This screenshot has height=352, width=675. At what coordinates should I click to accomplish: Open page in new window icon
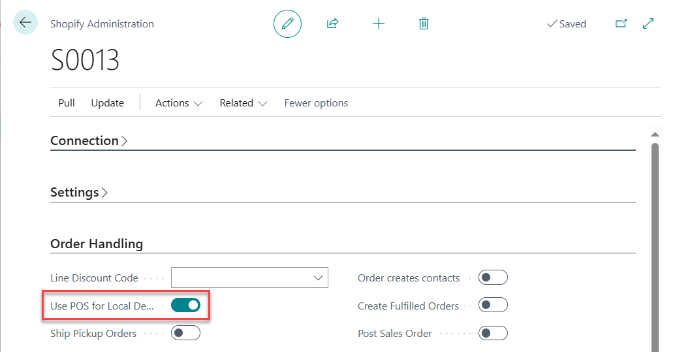(x=621, y=24)
